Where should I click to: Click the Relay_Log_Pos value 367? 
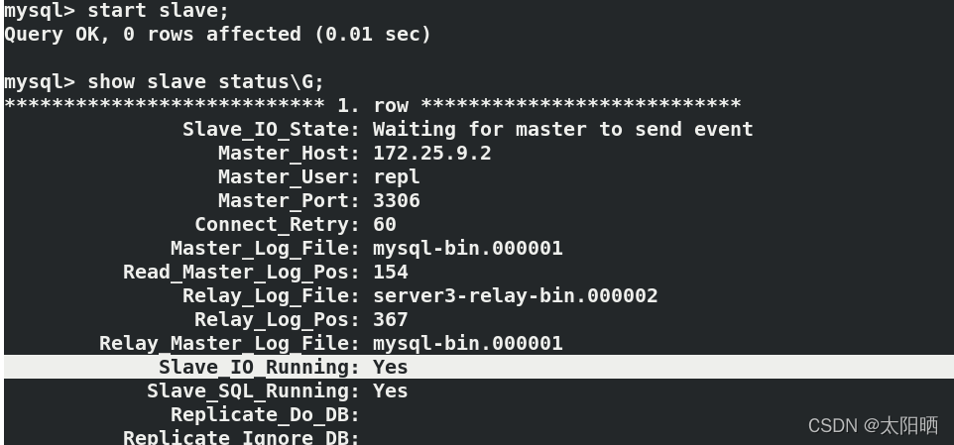pos(390,320)
